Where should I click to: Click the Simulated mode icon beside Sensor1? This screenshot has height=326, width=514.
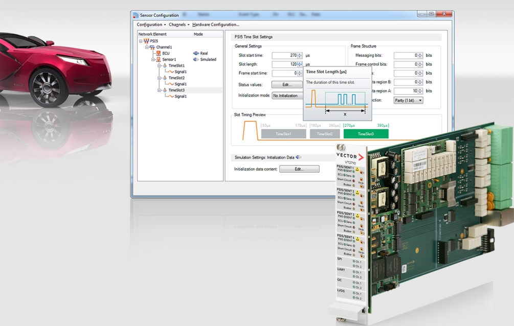pos(196,59)
